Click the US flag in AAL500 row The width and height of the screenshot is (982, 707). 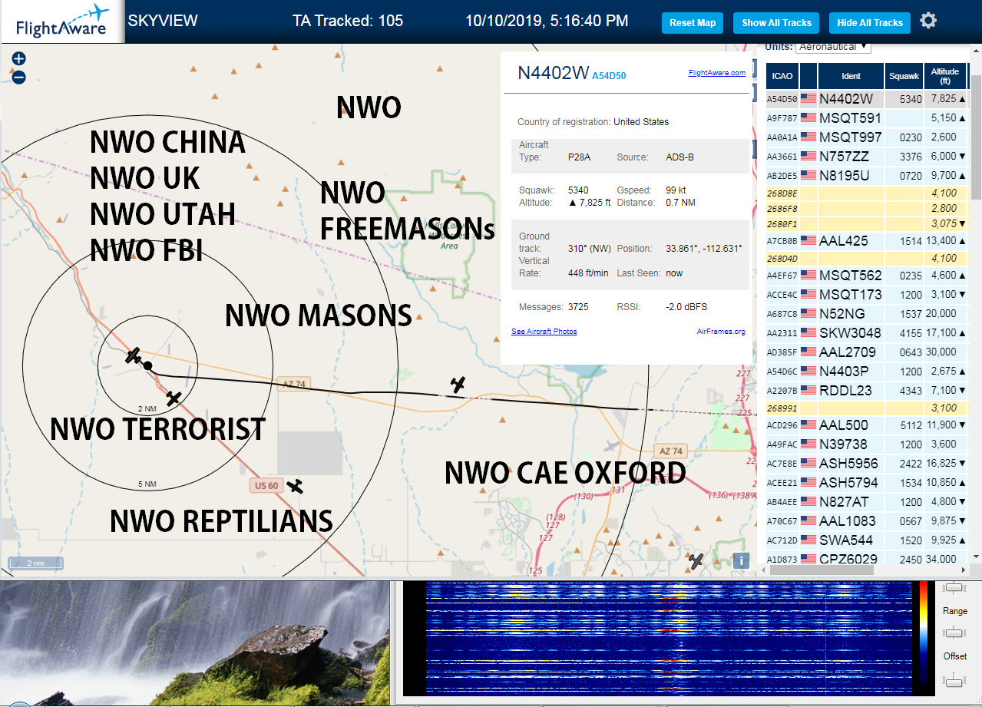(x=808, y=425)
